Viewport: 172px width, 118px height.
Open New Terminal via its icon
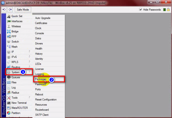tap(9, 103)
